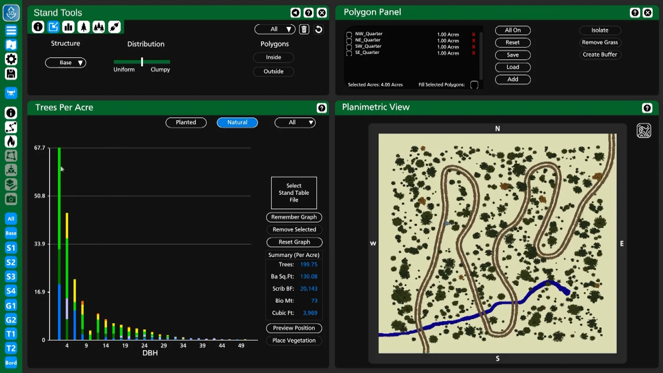Click the multiple trees group icon
Image resolution: width=663 pixels, height=373 pixels.
pyautogui.click(x=99, y=27)
